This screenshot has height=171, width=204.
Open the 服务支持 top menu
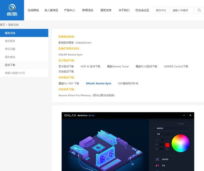pos(106,10)
